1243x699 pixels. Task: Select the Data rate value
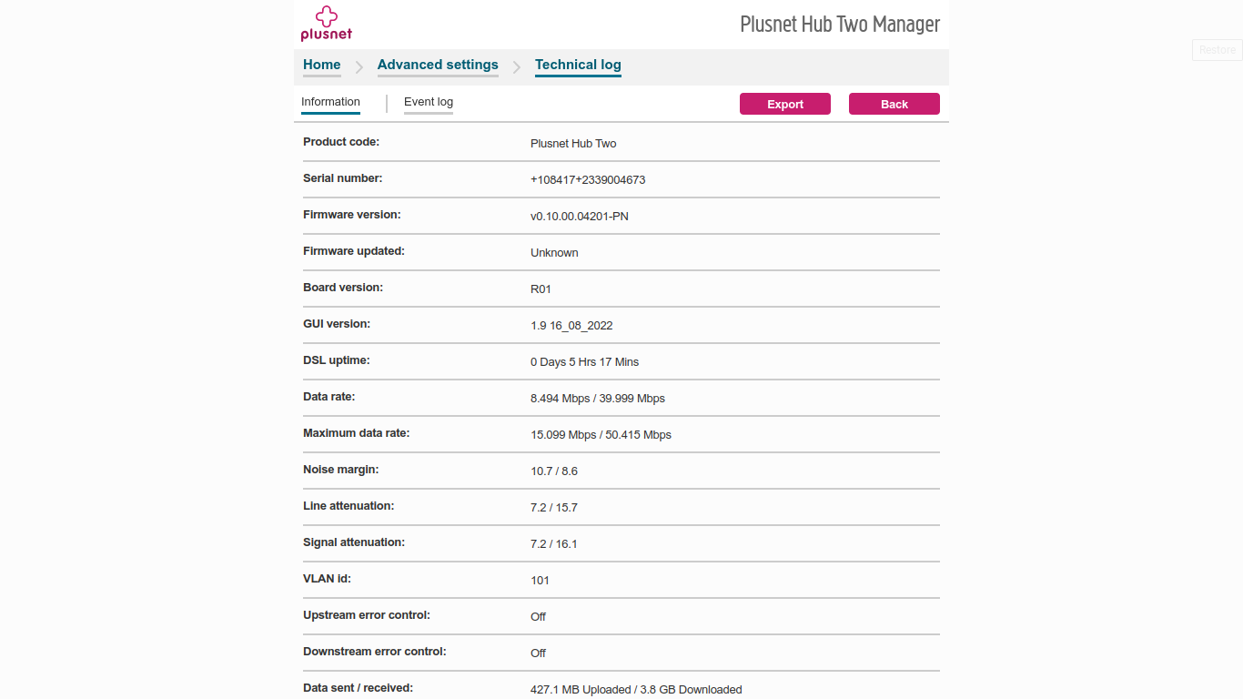coord(598,398)
